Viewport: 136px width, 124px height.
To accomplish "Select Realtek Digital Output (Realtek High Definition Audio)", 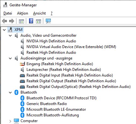I will point(71,81).
